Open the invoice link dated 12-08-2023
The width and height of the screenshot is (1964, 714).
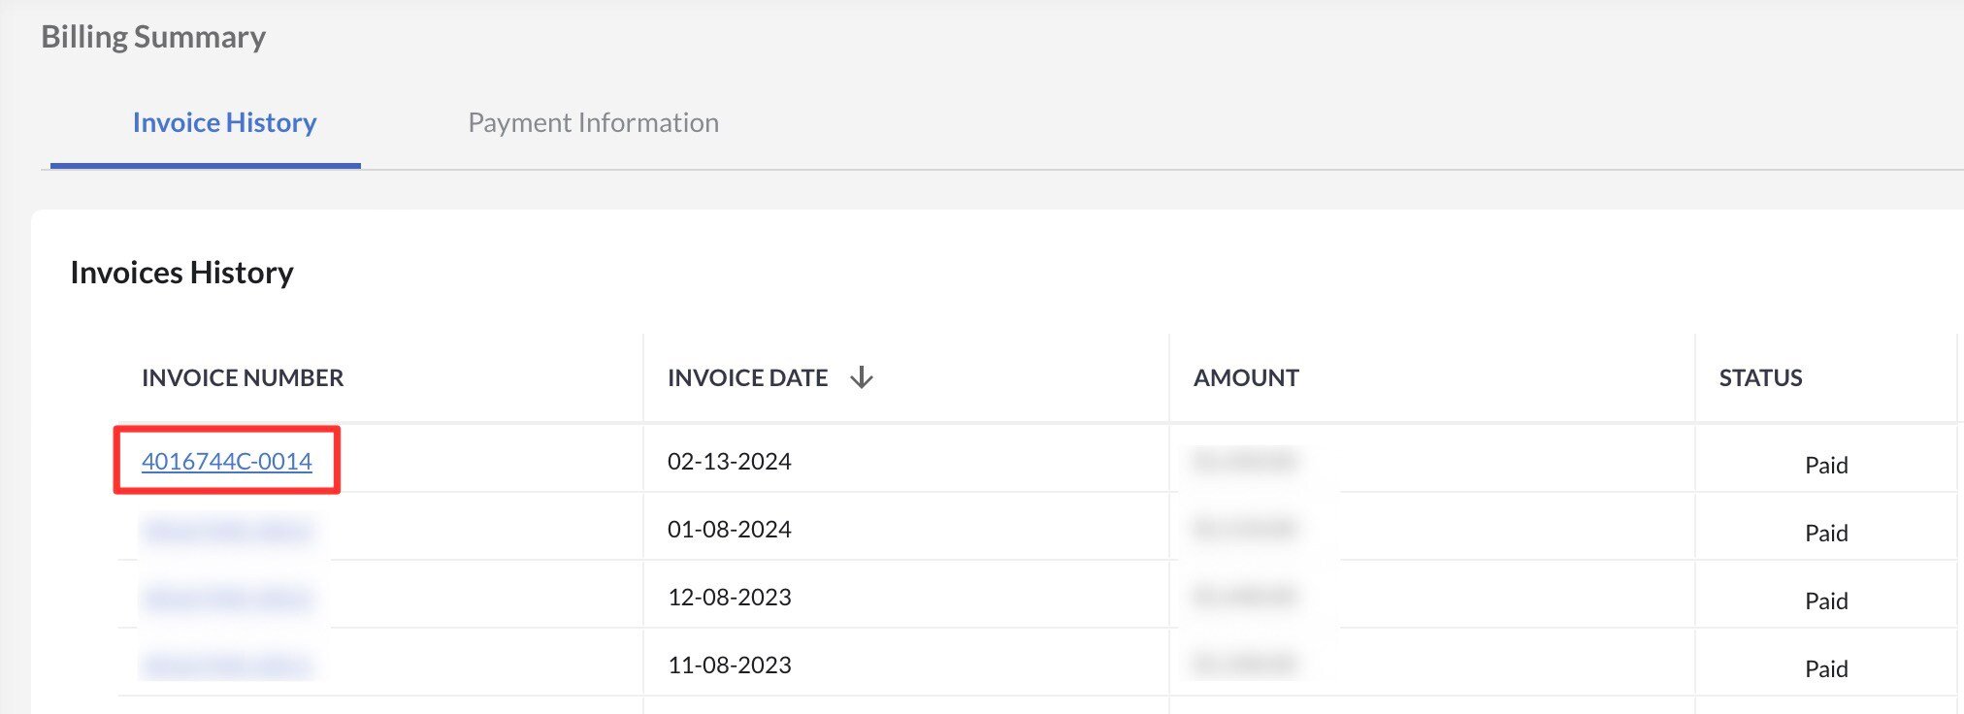(x=227, y=598)
